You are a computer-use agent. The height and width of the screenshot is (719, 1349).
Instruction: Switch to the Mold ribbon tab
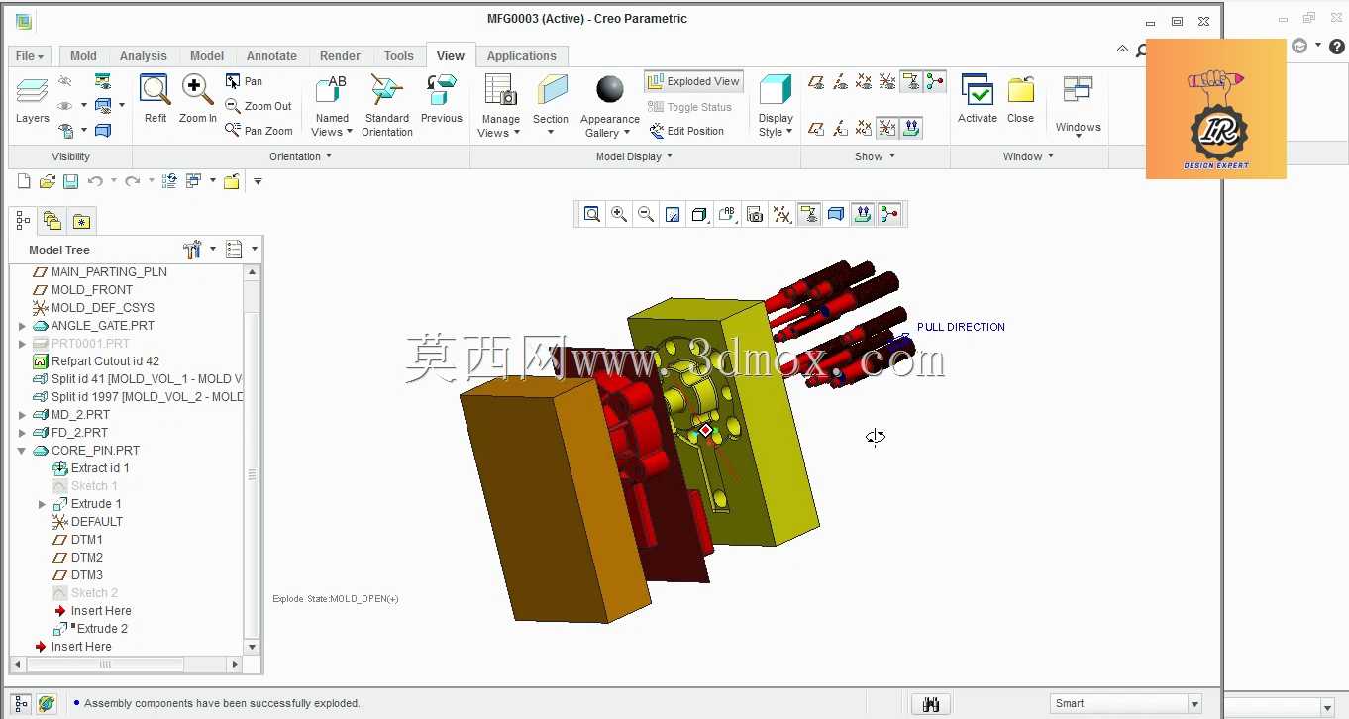coord(83,56)
